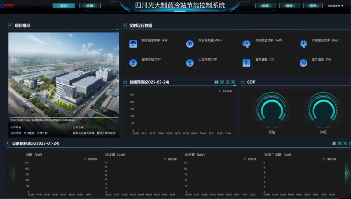Screen dimensions: 351x199
Task: Open the 系统管理员 user dropdown
Action: (335, 6)
